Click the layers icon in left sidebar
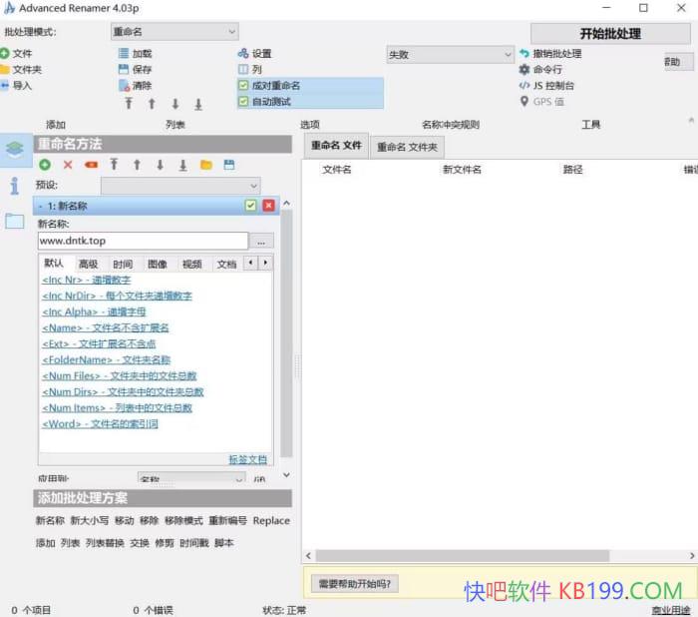 (14, 149)
